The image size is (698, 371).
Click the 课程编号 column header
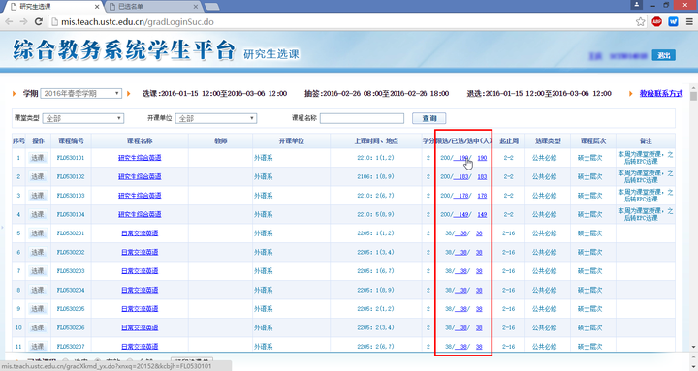tap(71, 141)
